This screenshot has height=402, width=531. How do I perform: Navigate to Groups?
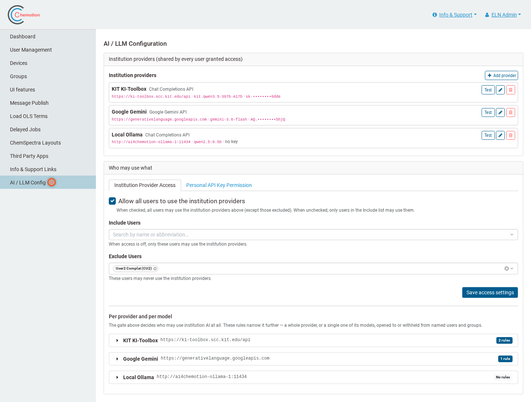(x=48, y=76)
